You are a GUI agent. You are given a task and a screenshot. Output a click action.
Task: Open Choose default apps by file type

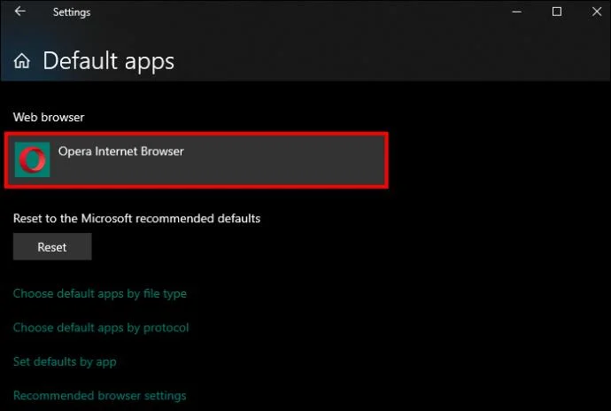[x=100, y=293]
